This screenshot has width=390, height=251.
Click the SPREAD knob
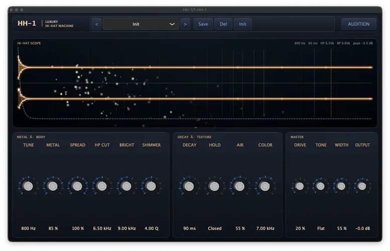pyautogui.click(x=77, y=186)
